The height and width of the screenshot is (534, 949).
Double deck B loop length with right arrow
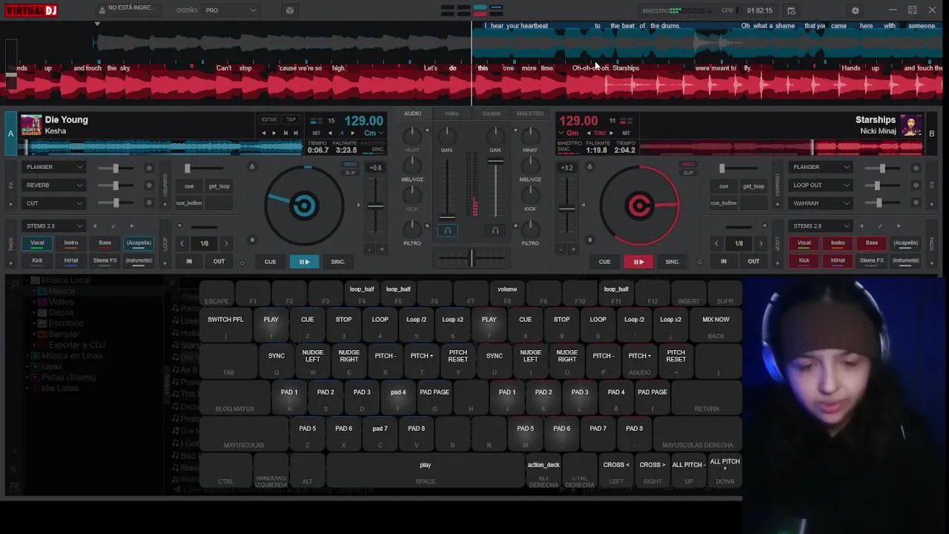coord(761,243)
